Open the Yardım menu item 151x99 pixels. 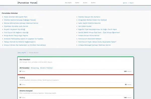[93, 3]
